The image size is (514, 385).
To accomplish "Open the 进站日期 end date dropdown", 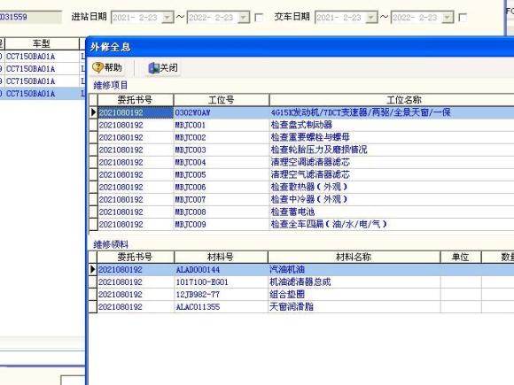I will (244, 18).
